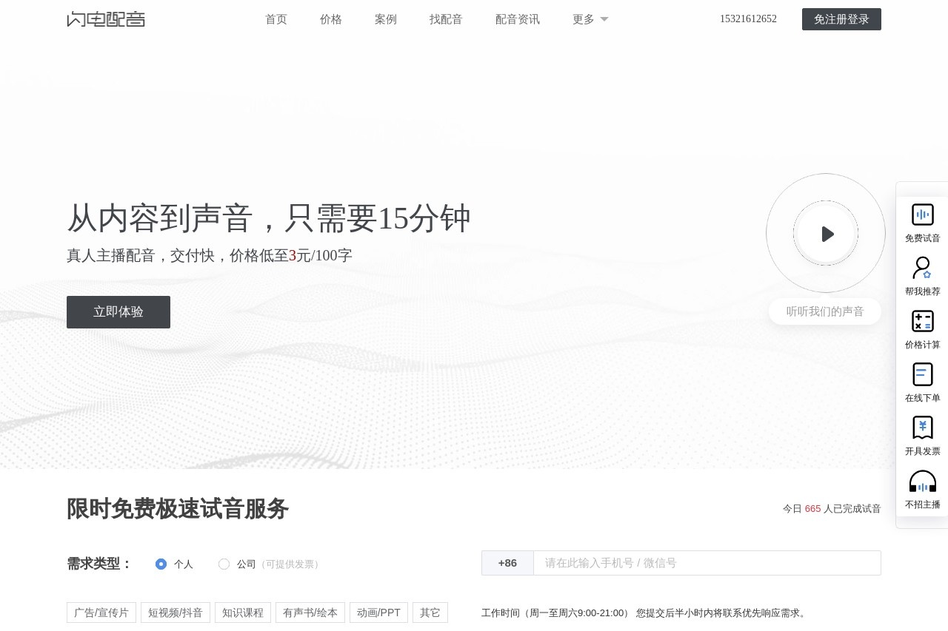Image resolution: width=948 pixels, height=631 pixels.
Task: Open the +86 country code selector
Action: click(507, 563)
